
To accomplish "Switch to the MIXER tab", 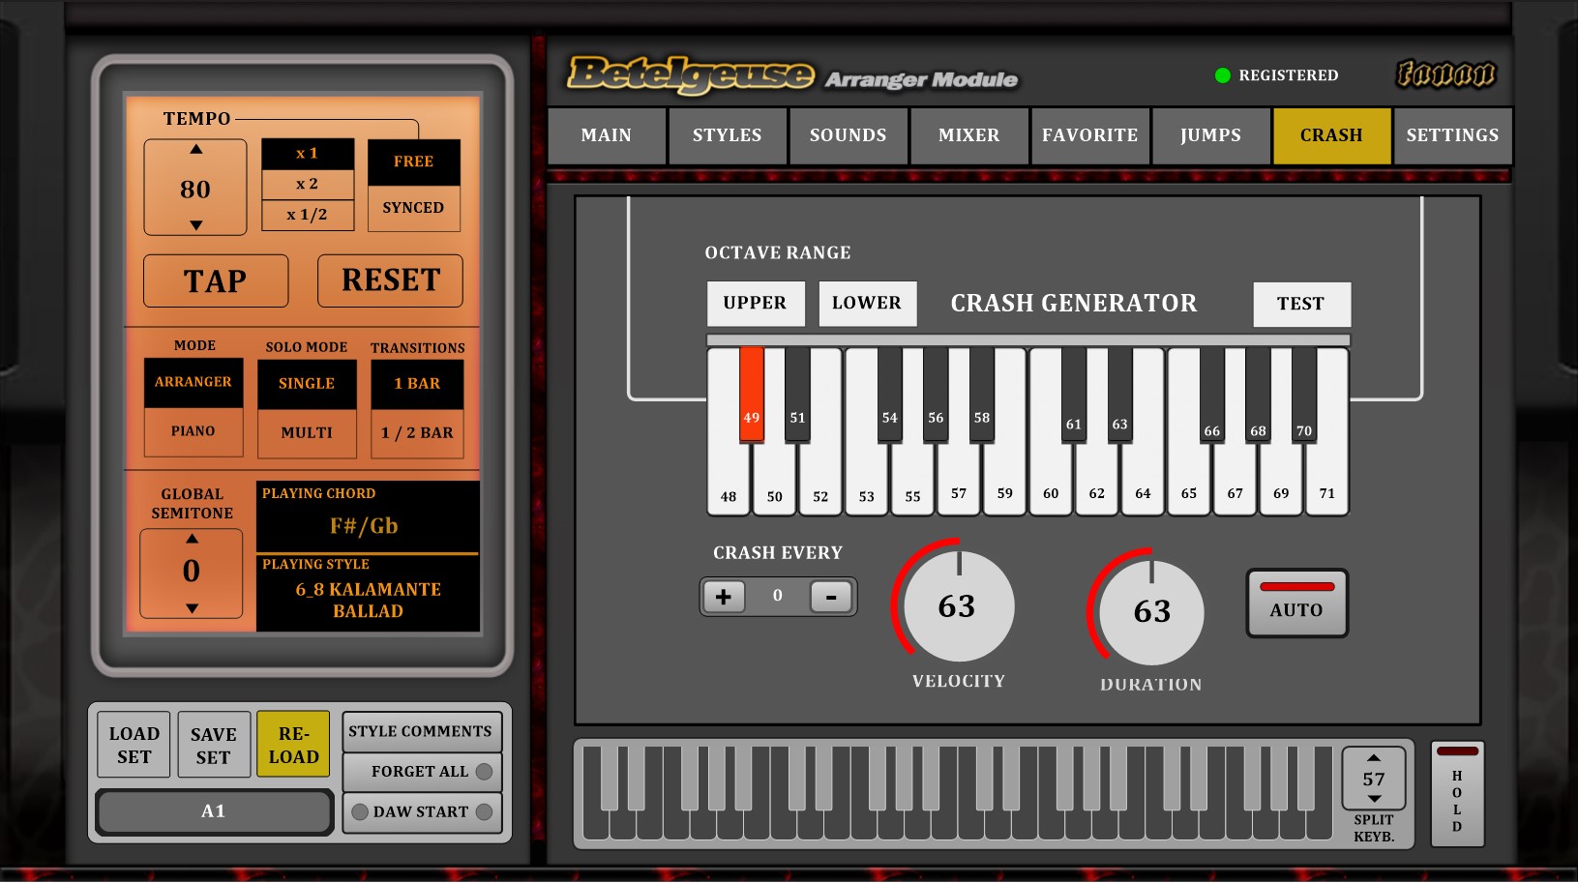I will coord(968,135).
